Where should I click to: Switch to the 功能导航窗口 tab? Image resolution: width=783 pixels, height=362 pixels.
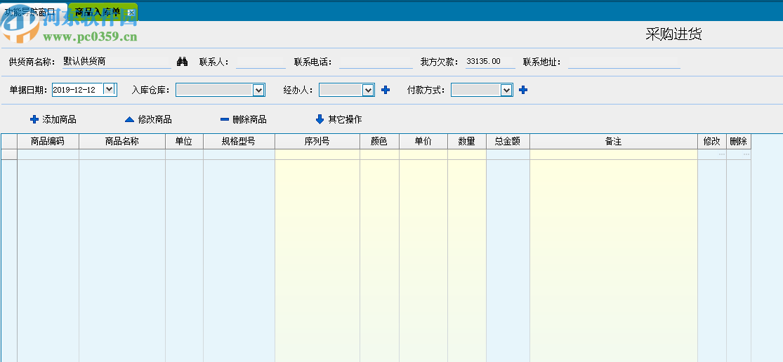point(33,12)
